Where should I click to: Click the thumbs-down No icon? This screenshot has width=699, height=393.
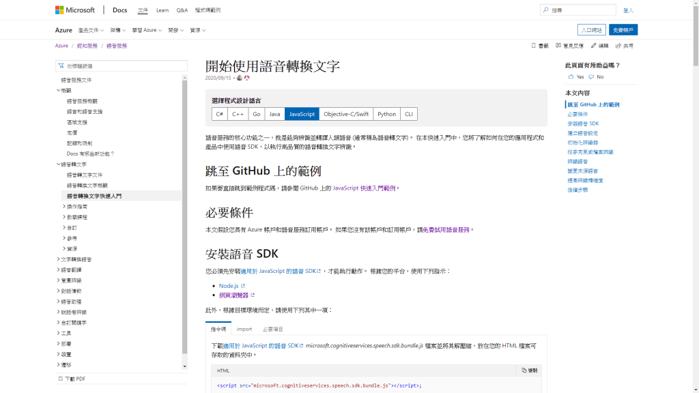tap(591, 77)
